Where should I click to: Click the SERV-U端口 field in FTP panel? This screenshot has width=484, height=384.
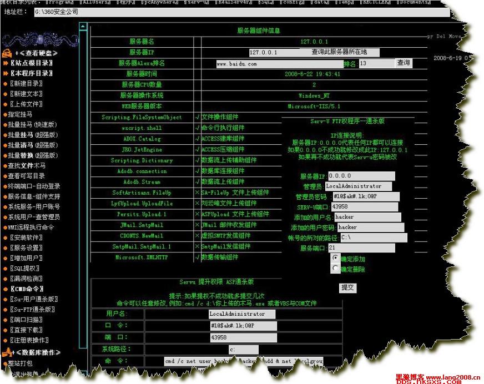365,206
